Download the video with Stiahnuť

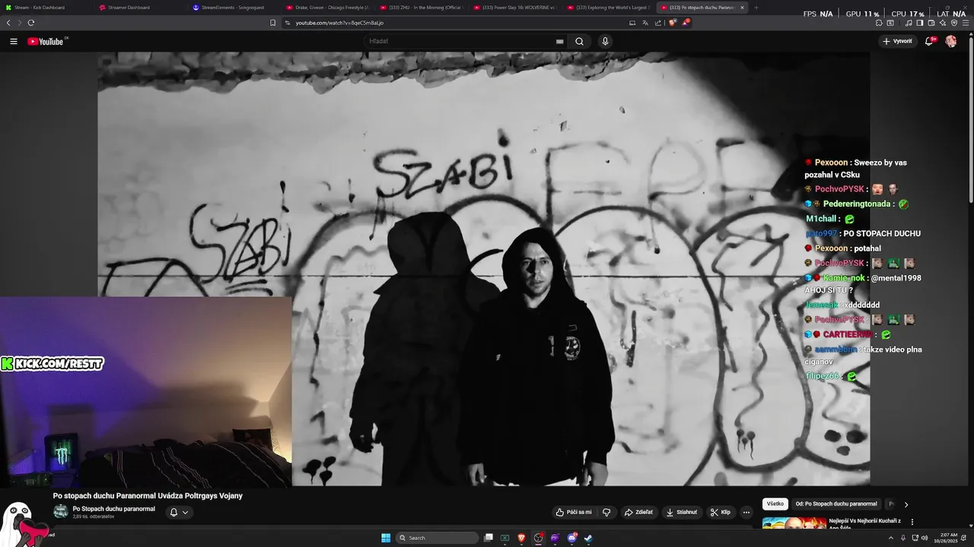point(682,512)
